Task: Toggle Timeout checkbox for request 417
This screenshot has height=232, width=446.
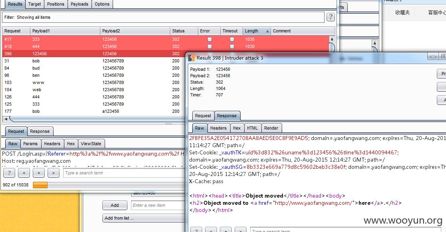Action: 232,39
